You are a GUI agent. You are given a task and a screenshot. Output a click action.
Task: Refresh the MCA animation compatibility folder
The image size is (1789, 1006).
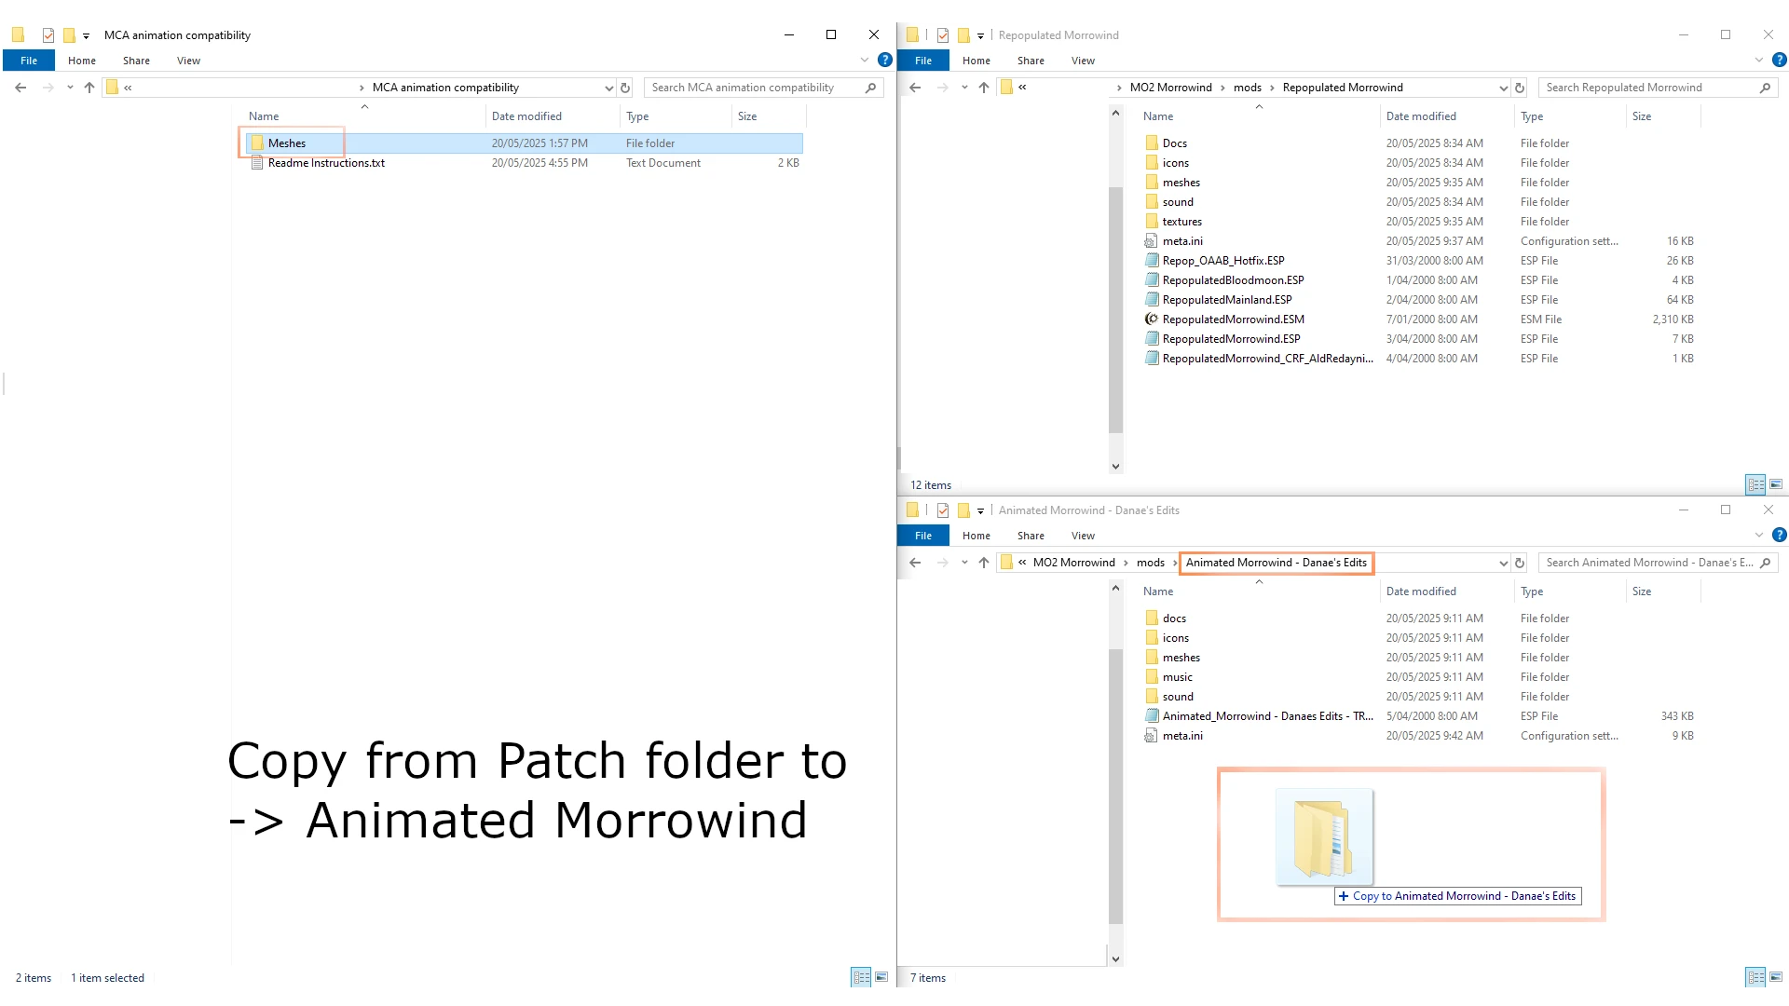click(625, 88)
